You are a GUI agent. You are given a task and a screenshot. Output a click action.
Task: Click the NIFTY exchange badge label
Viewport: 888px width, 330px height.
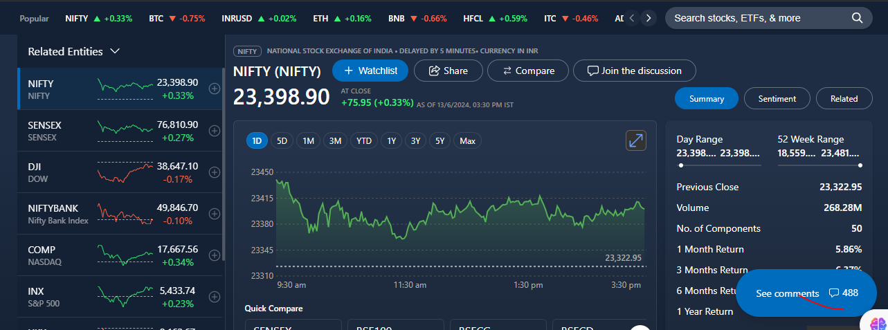coord(248,51)
